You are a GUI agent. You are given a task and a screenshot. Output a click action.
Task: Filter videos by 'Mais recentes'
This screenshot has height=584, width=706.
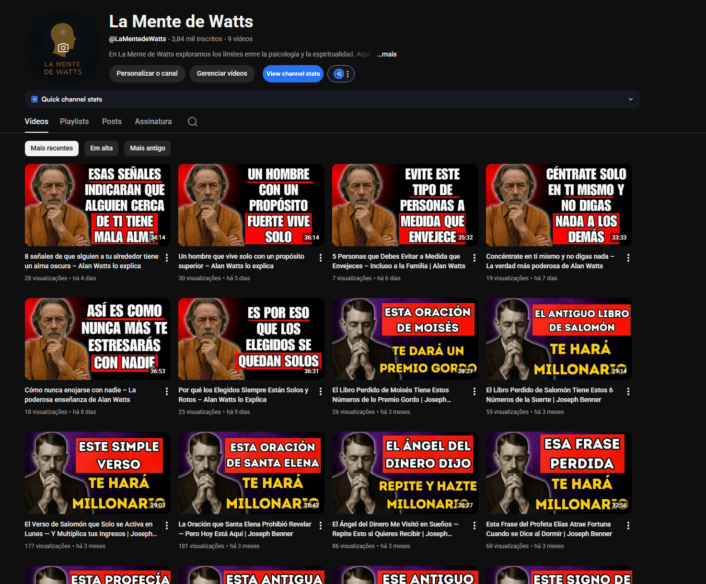point(52,148)
